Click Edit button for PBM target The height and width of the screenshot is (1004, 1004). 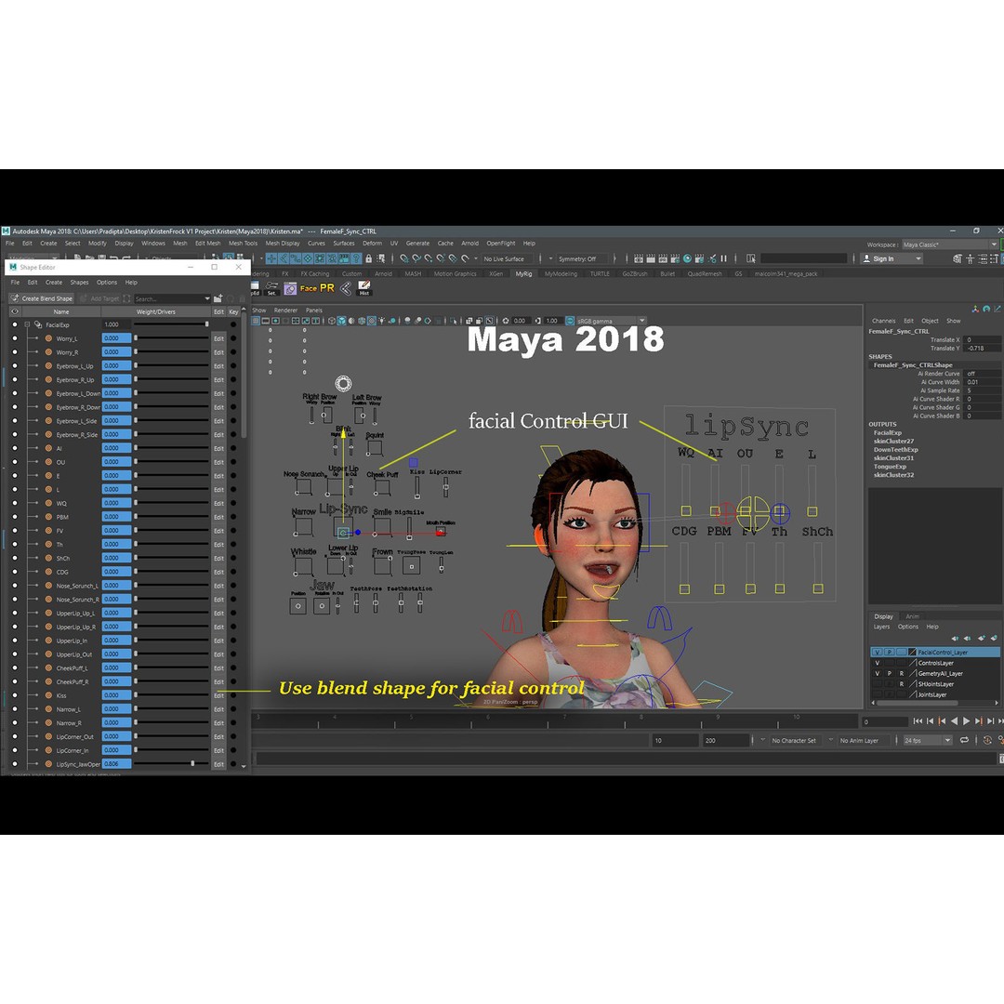(x=218, y=518)
